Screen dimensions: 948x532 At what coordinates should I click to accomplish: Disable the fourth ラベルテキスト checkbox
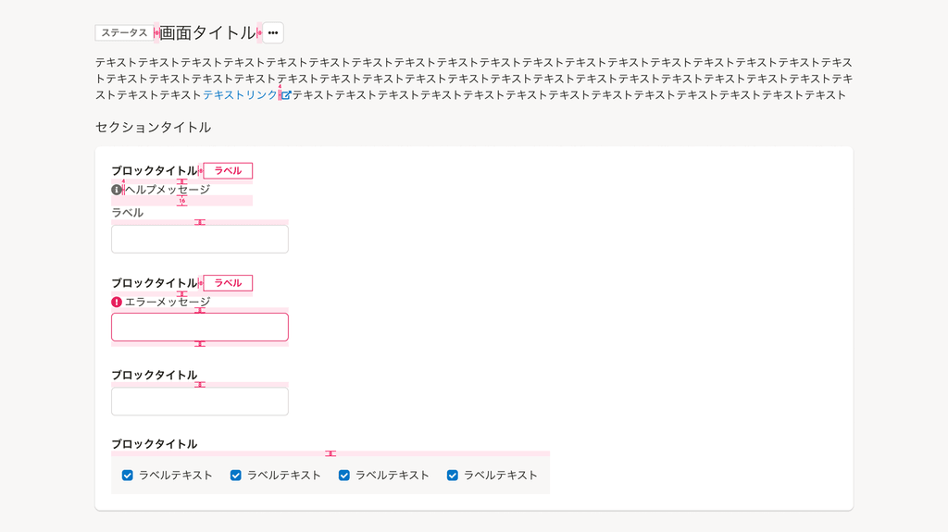pyautogui.click(x=453, y=476)
